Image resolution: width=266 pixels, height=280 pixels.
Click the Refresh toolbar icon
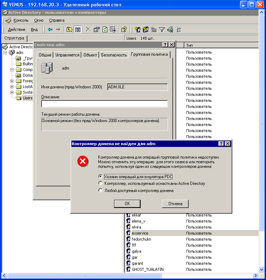coord(105,29)
